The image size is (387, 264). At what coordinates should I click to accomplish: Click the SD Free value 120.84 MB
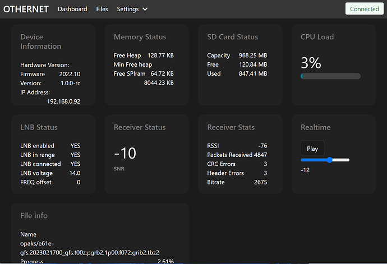[253, 64]
